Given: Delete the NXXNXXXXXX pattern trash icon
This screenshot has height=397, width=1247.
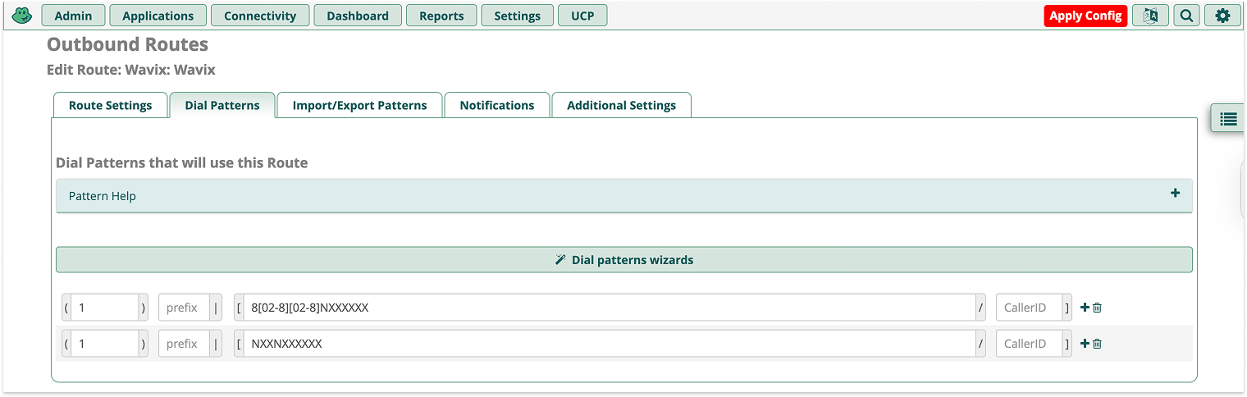Looking at the screenshot, I should [x=1098, y=344].
